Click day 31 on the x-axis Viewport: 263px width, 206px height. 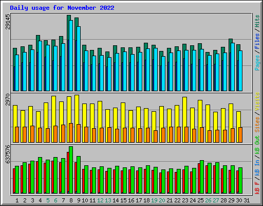tap(247, 200)
